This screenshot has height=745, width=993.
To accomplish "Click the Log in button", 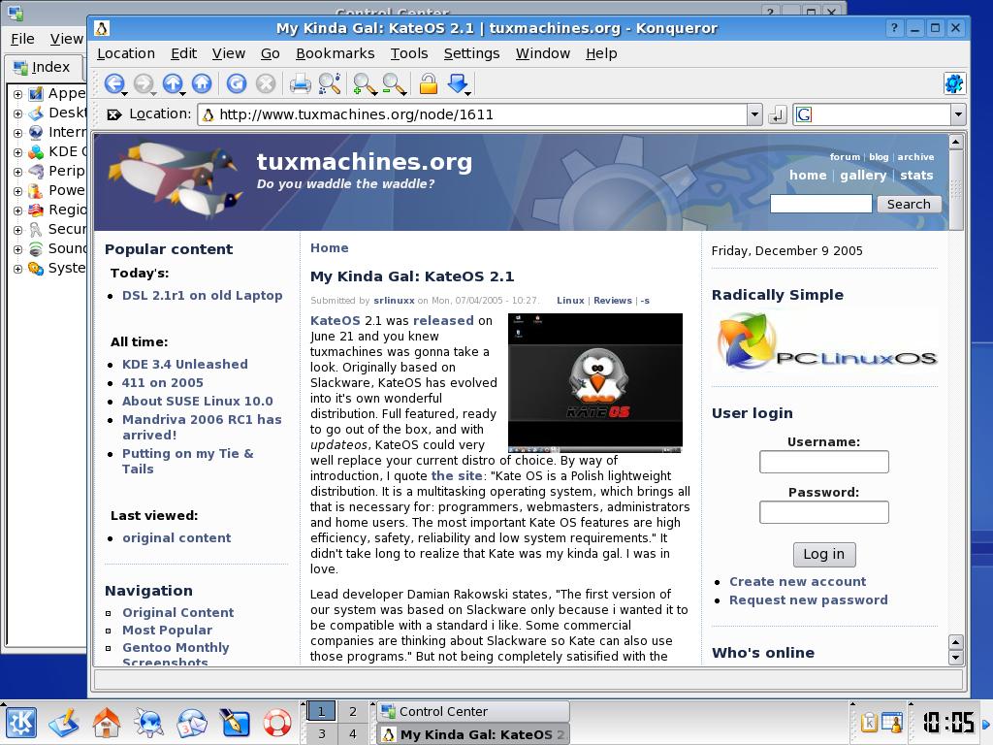I will pyautogui.click(x=824, y=554).
